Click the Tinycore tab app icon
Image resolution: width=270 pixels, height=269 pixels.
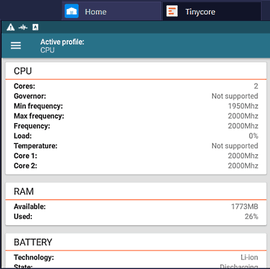(172, 11)
